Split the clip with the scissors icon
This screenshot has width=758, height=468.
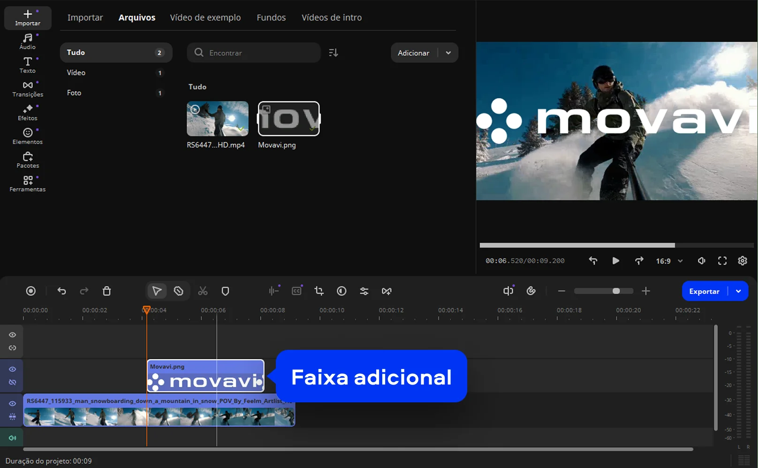coord(203,291)
